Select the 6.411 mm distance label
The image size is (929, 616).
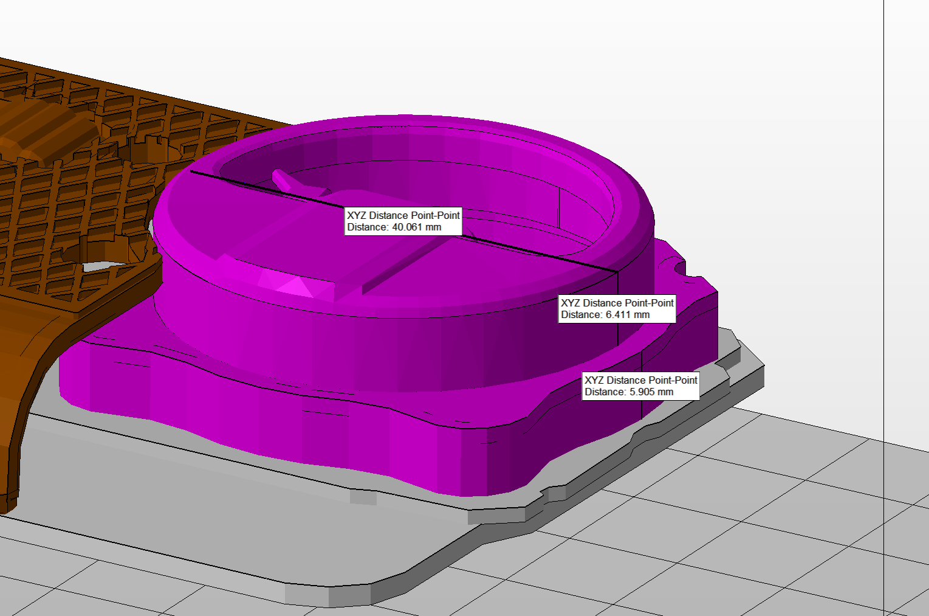pos(617,309)
